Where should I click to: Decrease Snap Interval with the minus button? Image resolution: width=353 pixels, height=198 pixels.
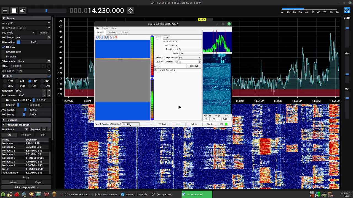44,95
